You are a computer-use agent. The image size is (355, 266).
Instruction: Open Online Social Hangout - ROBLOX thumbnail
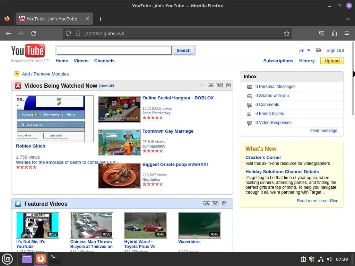point(119,109)
